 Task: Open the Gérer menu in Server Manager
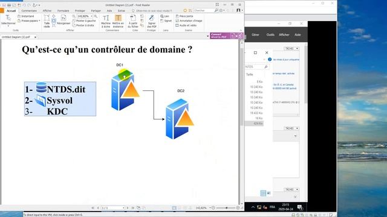point(255,35)
